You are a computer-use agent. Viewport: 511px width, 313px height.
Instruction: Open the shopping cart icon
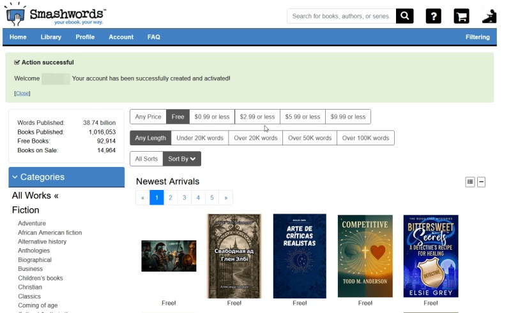[x=461, y=16]
